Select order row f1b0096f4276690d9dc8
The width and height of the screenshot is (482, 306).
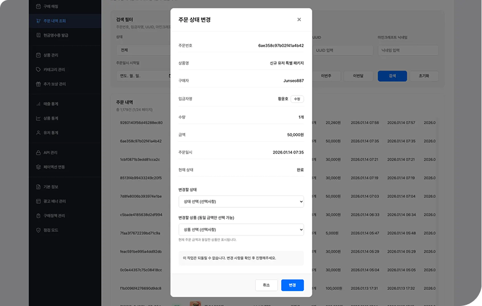click(x=141, y=289)
